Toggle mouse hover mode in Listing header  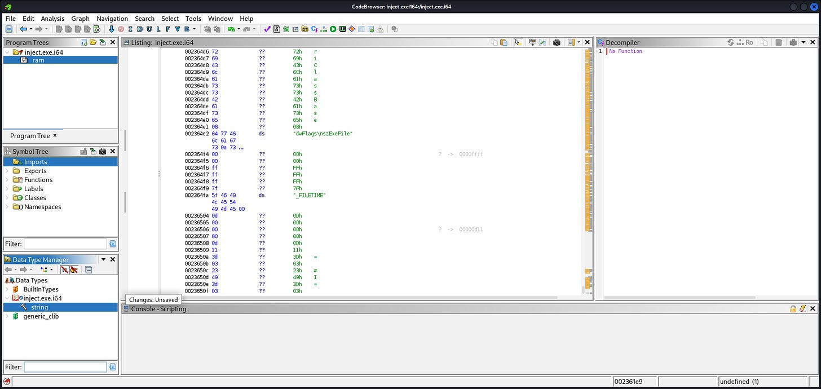(x=518, y=42)
